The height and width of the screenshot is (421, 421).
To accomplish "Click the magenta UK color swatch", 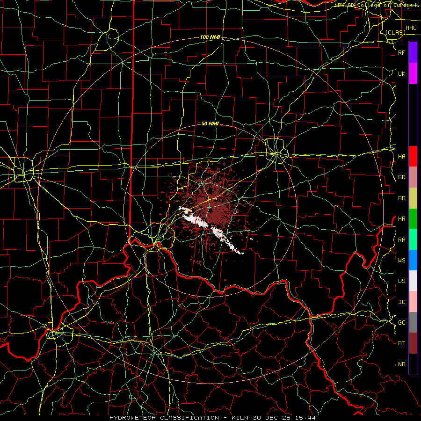I will (x=413, y=73).
